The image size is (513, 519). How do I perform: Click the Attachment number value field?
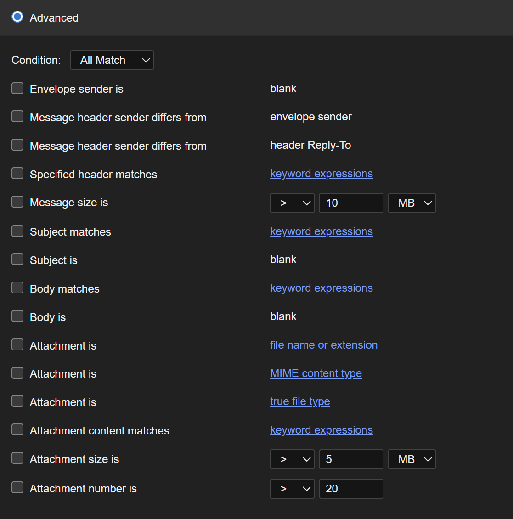(351, 489)
